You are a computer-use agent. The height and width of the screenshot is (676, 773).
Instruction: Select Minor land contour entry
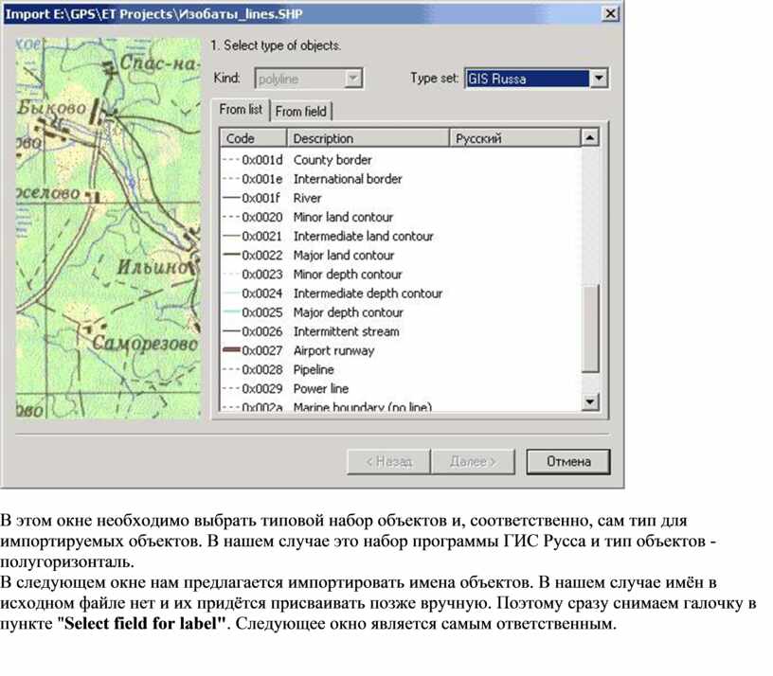point(401,217)
